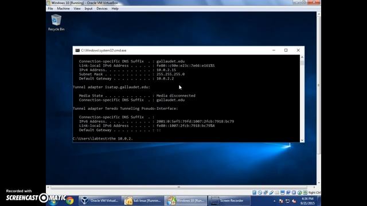The height and width of the screenshot is (206, 367).
Task: Click the display status icon in VirtualBox
Action: click(x=283, y=192)
